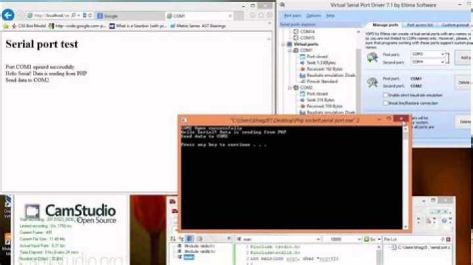Enable strict baudrate emulation checkbox
473x265 pixels.
[x=385, y=95]
